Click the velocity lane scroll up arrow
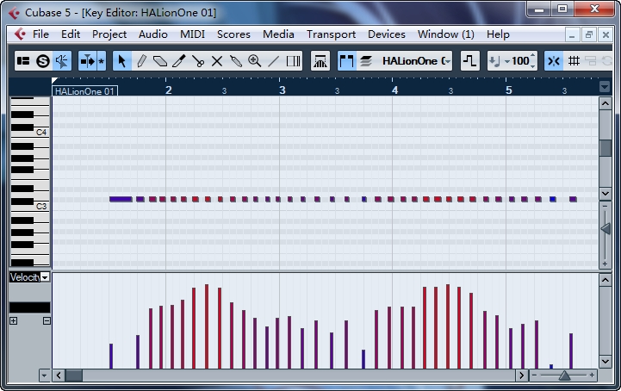The width and height of the screenshot is (621, 391). 605,281
